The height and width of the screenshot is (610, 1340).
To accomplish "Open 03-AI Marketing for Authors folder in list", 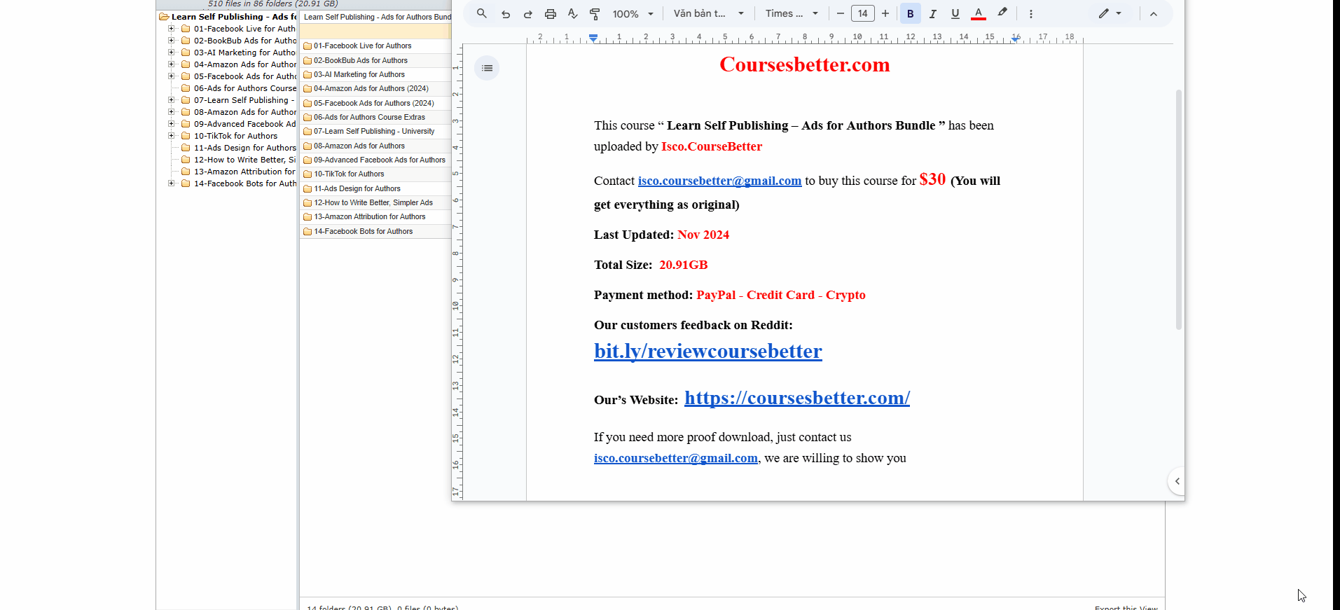I will pyautogui.click(x=359, y=75).
